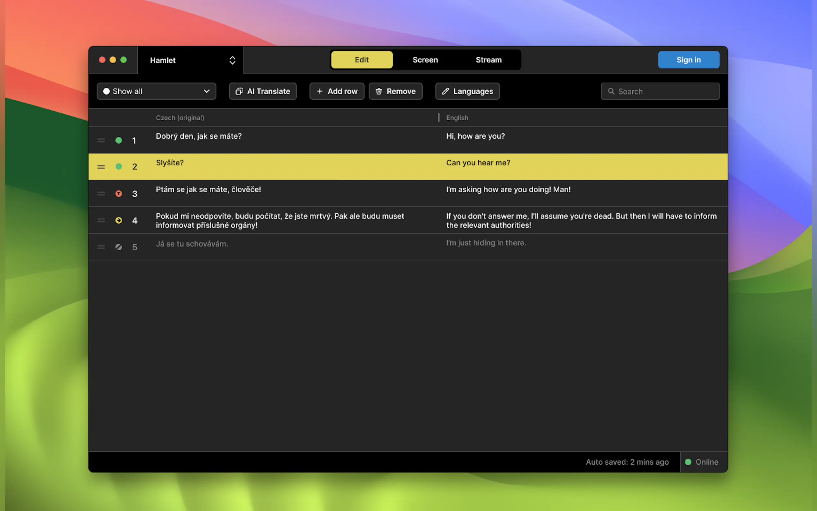817x511 pixels.
Task: Toggle the green status dot on row 2
Action: (x=119, y=167)
